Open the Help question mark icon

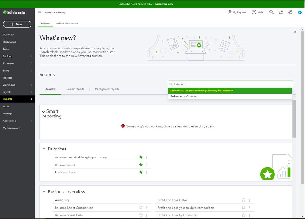coord(254,12)
